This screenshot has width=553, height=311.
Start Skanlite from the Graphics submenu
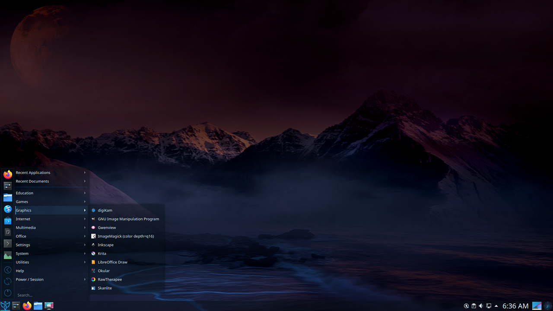[127, 288]
